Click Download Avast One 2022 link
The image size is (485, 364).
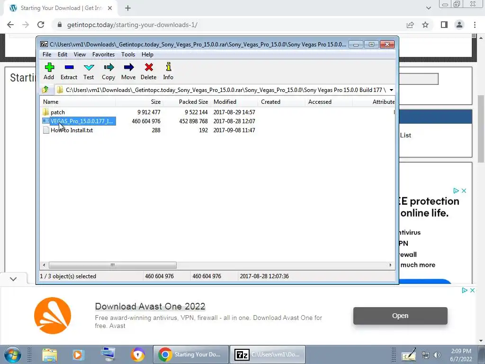tap(150, 307)
